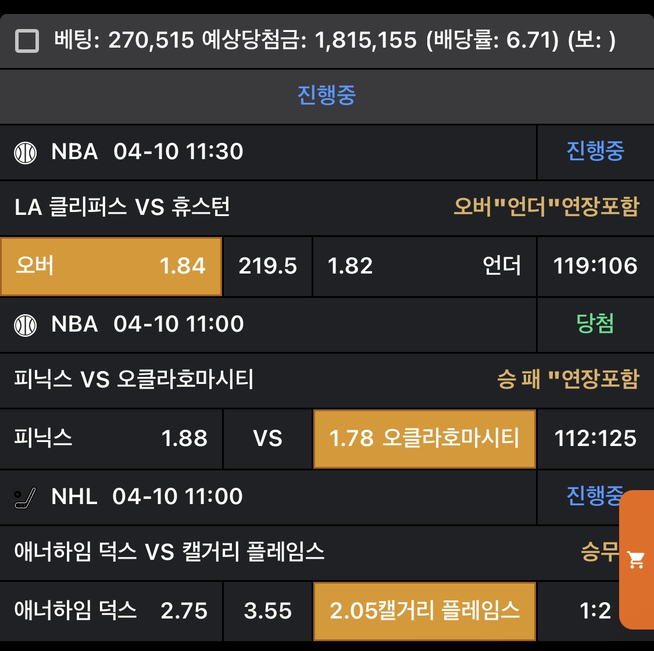Click the 219.5 total points line
The width and height of the screenshot is (654, 651).
coord(267,266)
